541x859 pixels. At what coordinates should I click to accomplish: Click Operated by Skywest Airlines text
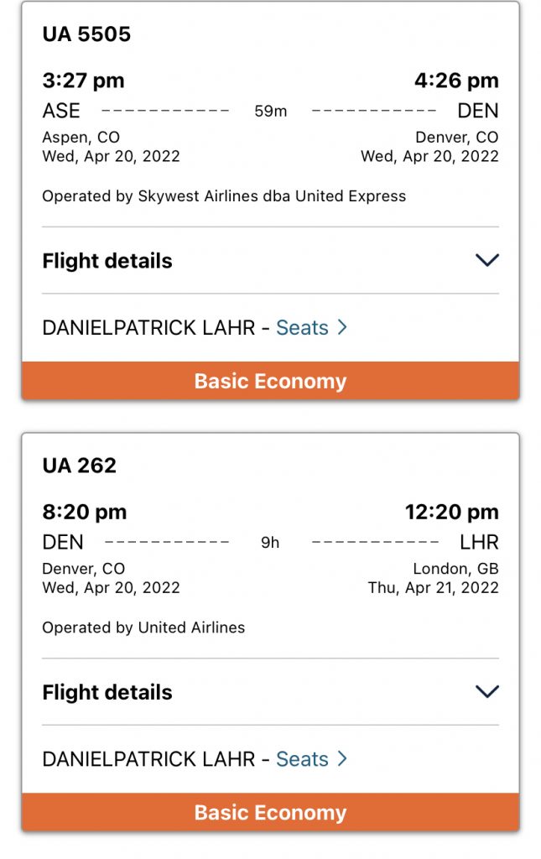click(x=224, y=196)
